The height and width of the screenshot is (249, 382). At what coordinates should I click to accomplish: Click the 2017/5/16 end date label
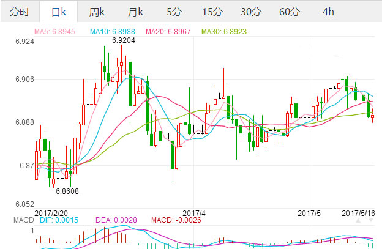coord(358,214)
